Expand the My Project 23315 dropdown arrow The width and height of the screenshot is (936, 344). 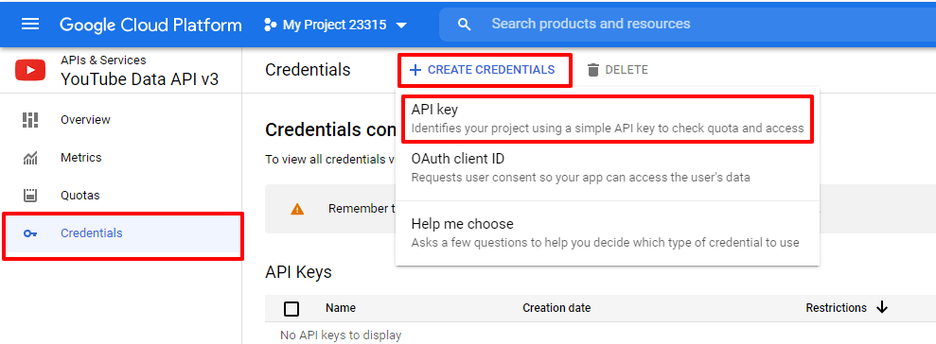pos(401,25)
